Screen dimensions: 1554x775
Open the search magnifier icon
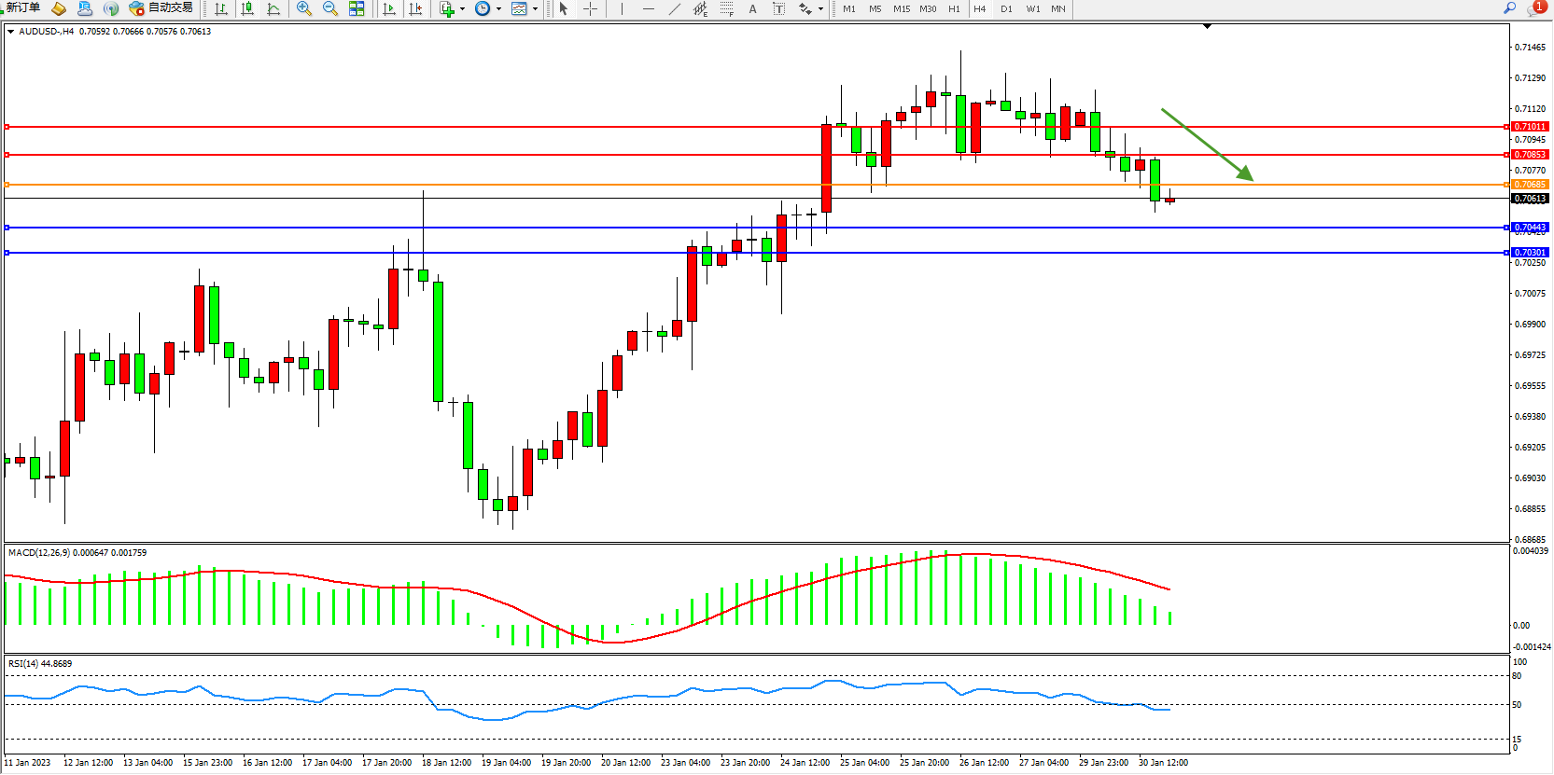point(1509,7)
